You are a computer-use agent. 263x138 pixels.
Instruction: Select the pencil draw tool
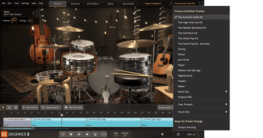(10, 107)
